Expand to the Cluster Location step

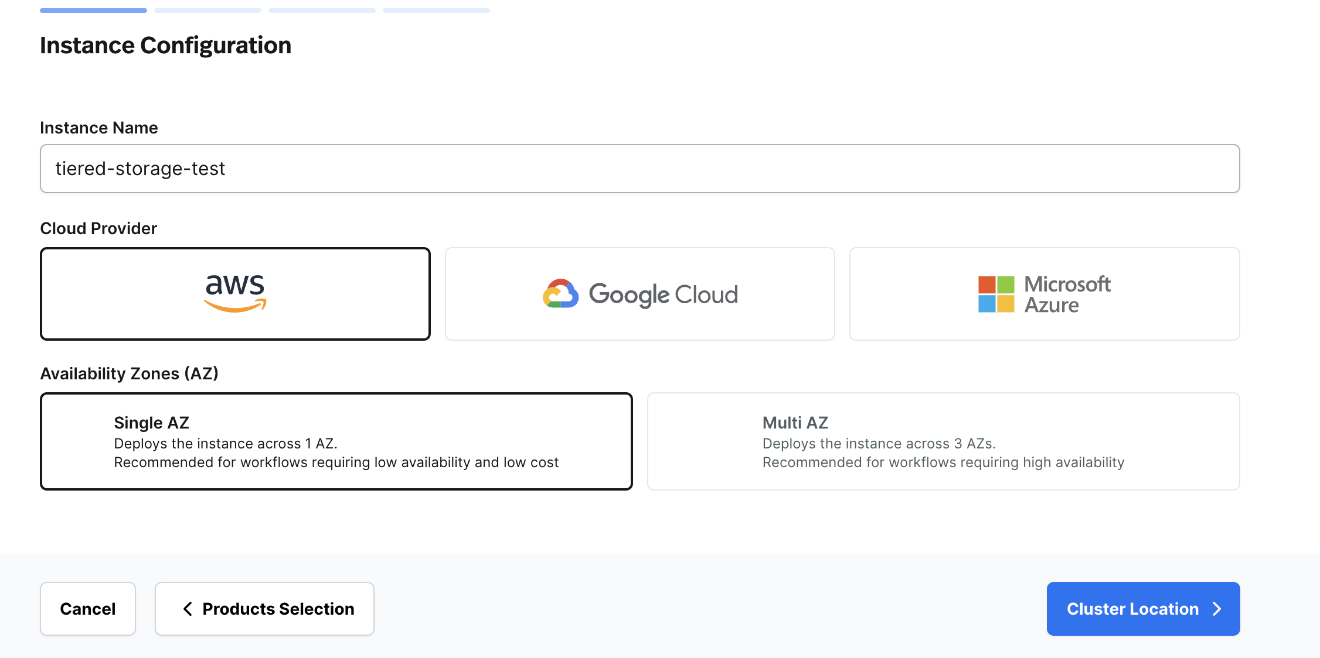tap(1142, 609)
